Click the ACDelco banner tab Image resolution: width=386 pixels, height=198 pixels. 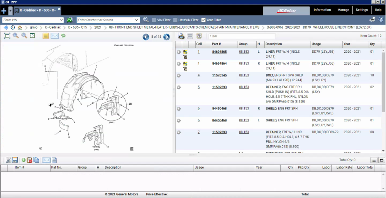pos(286,10)
